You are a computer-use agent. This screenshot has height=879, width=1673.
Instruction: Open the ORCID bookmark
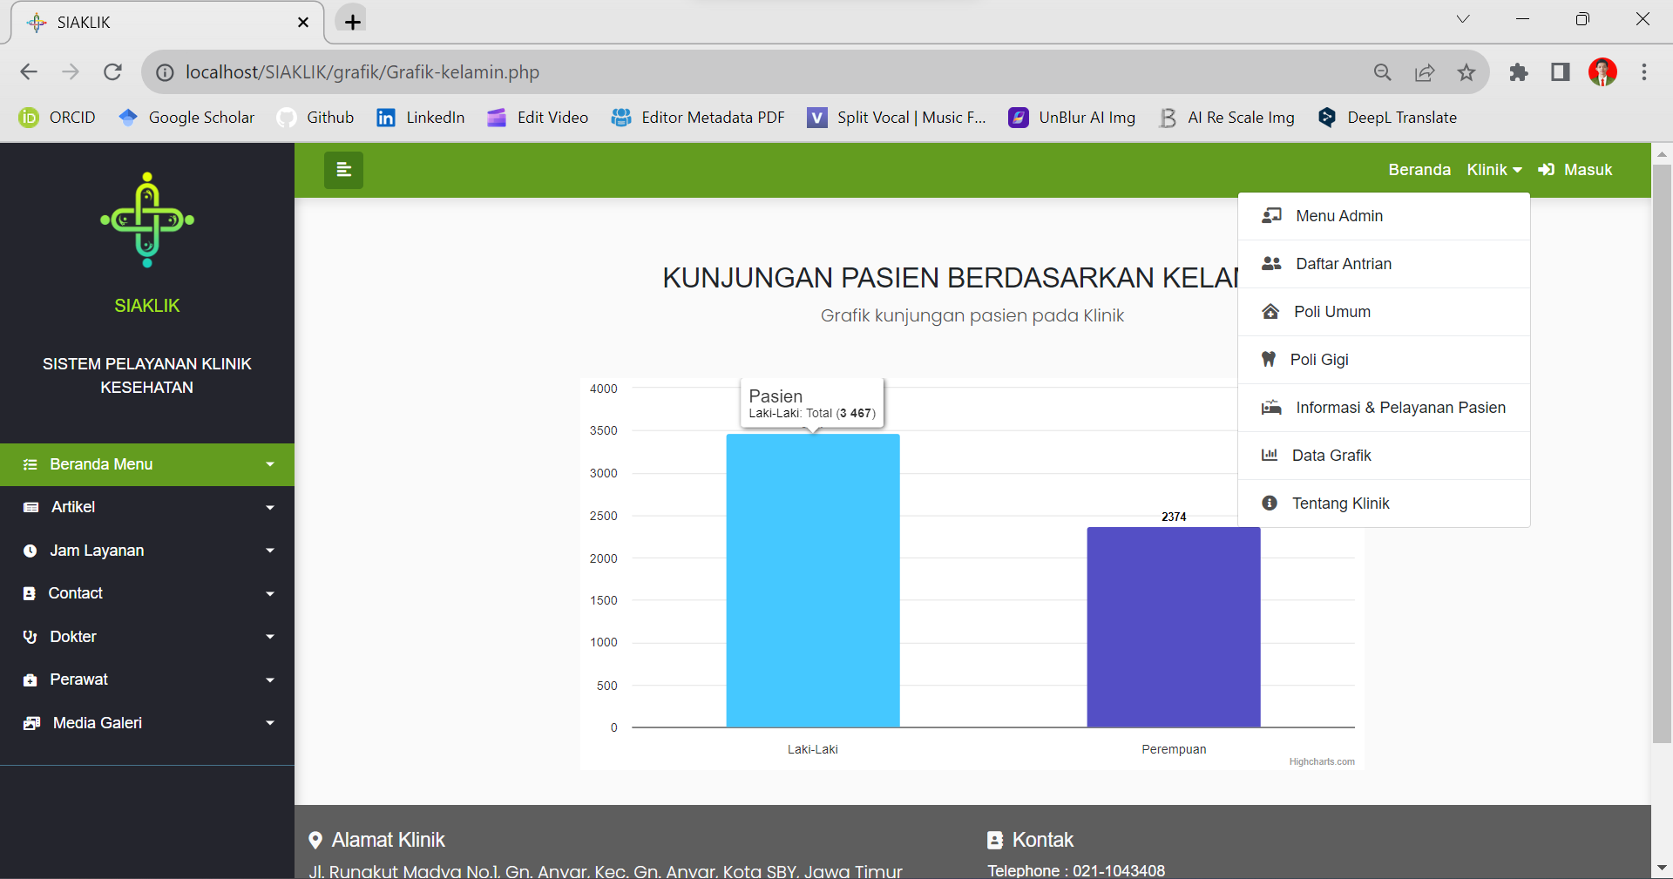pyautogui.click(x=58, y=118)
